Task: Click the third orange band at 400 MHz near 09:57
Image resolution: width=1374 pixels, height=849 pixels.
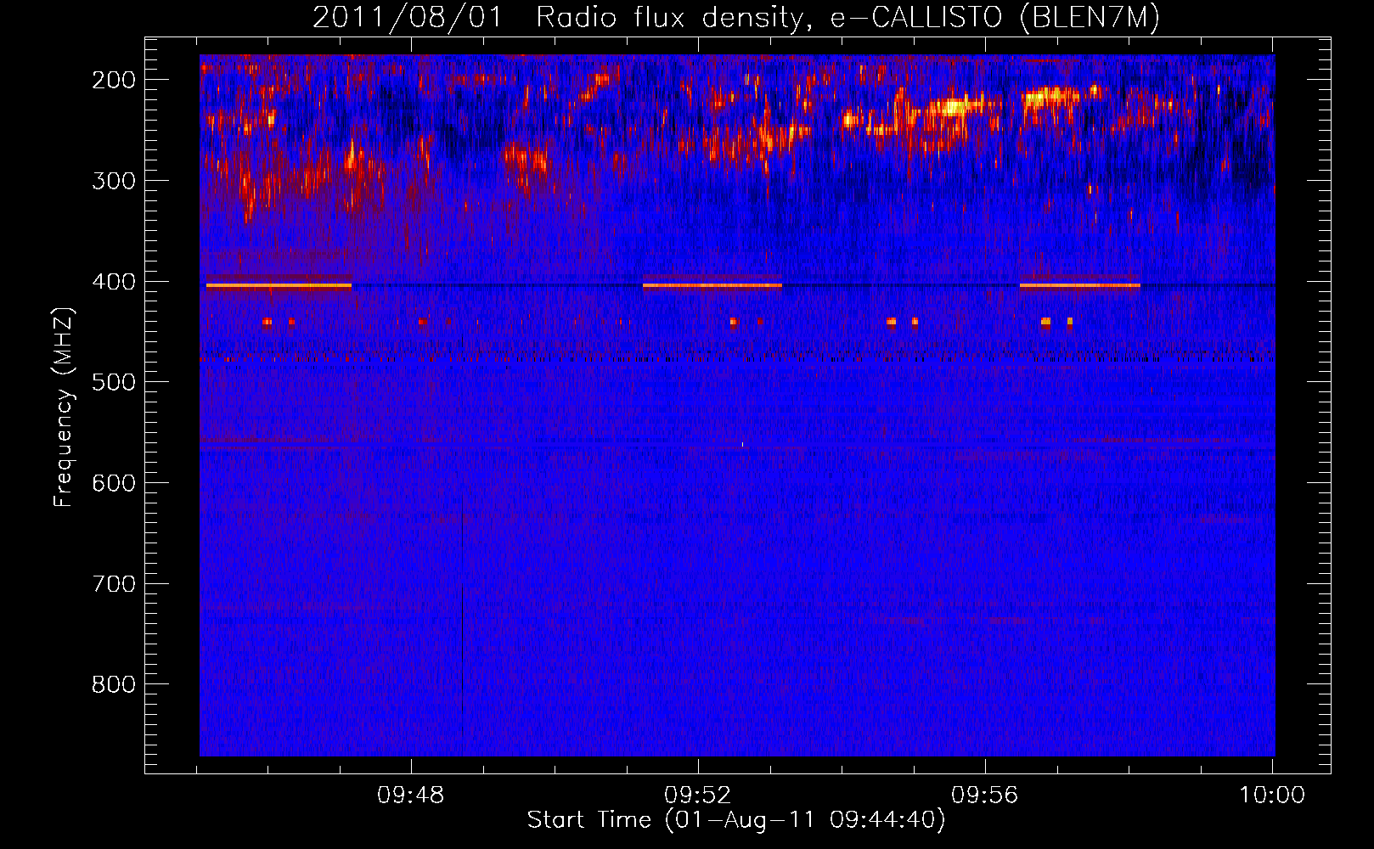Action: pyautogui.click(x=1080, y=286)
